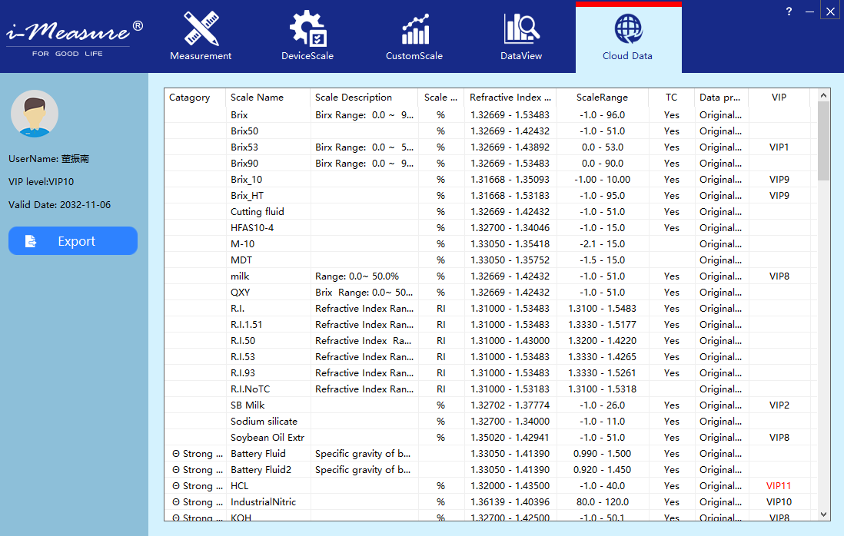Click the user avatar picture
This screenshot has width=844, height=536.
click(35, 114)
